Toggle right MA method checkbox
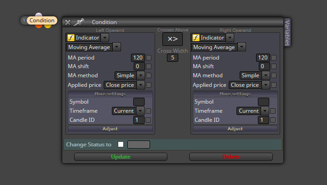 pos(274,75)
